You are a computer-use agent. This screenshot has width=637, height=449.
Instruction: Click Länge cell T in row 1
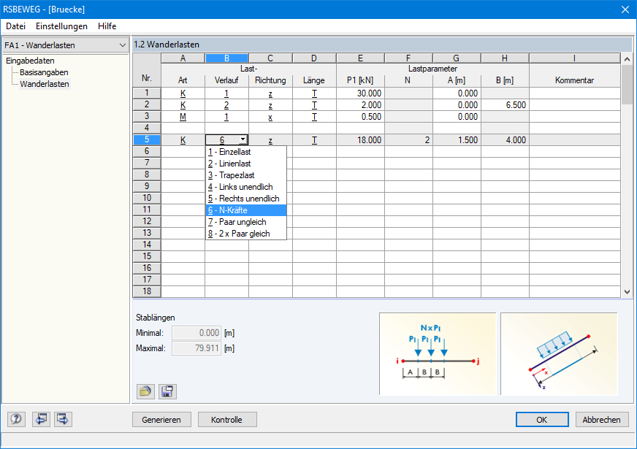(x=314, y=93)
